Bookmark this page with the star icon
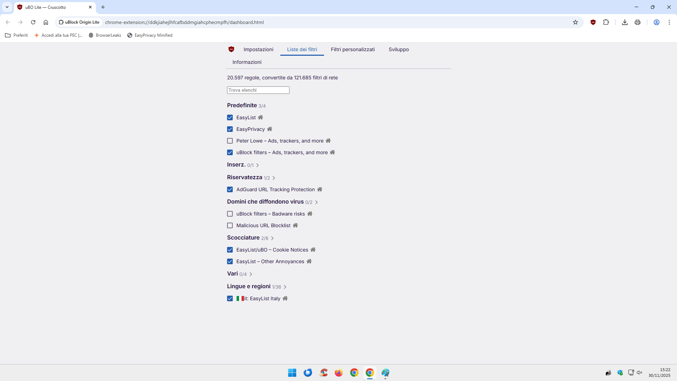The width and height of the screenshot is (677, 381). (575, 22)
